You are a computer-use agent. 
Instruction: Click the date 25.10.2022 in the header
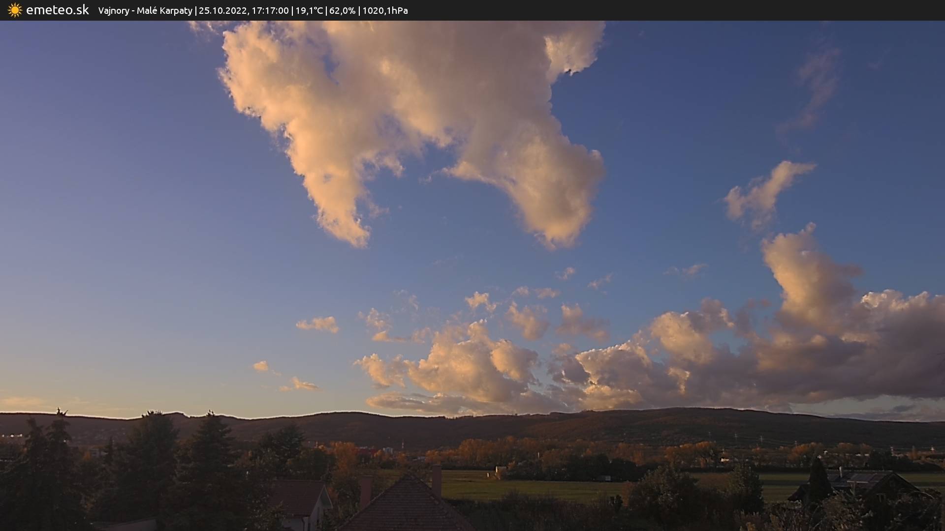point(222,10)
